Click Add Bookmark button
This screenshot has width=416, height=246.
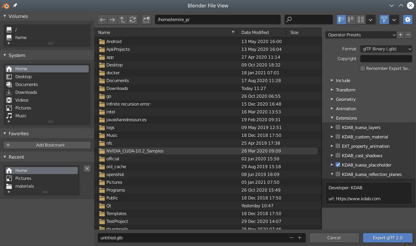click(47, 145)
